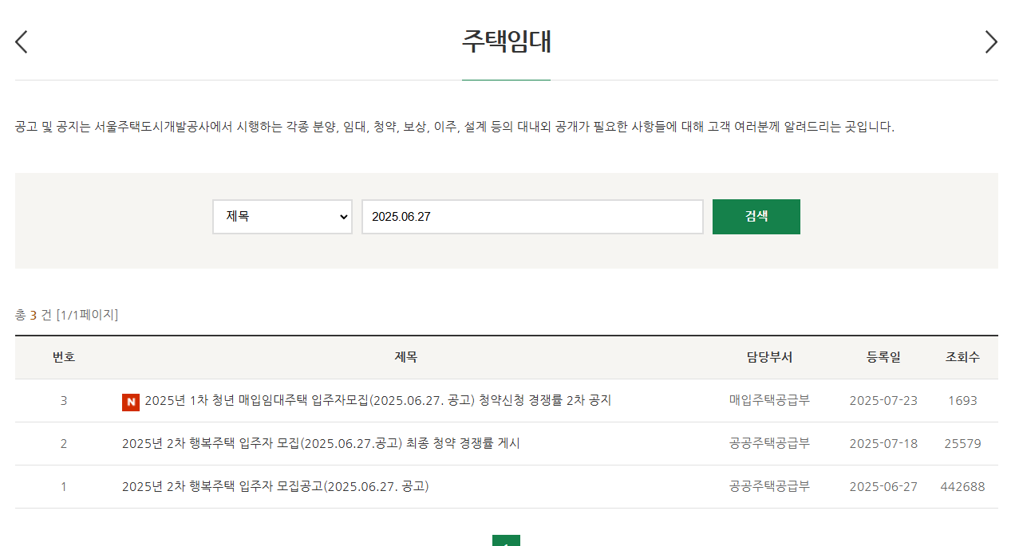The height and width of the screenshot is (546, 1023).
Task: Click the 제목 column header
Action: (x=406, y=357)
